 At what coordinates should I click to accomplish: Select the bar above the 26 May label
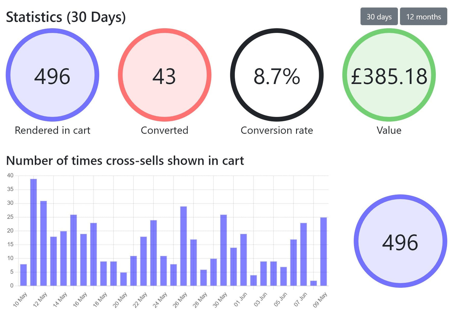183,246
